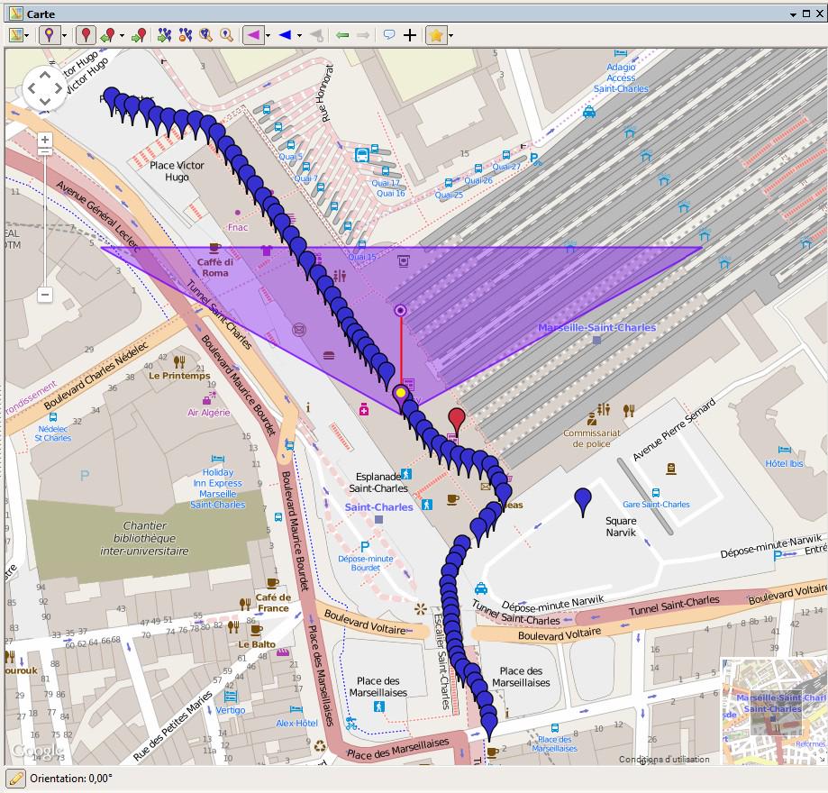Zoom out with the map minus button
Image resolution: width=828 pixels, height=793 pixels.
[x=45, y=295]
